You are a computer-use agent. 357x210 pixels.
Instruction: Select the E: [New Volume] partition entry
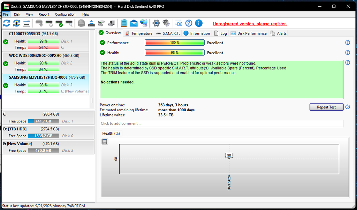point(48,147)
